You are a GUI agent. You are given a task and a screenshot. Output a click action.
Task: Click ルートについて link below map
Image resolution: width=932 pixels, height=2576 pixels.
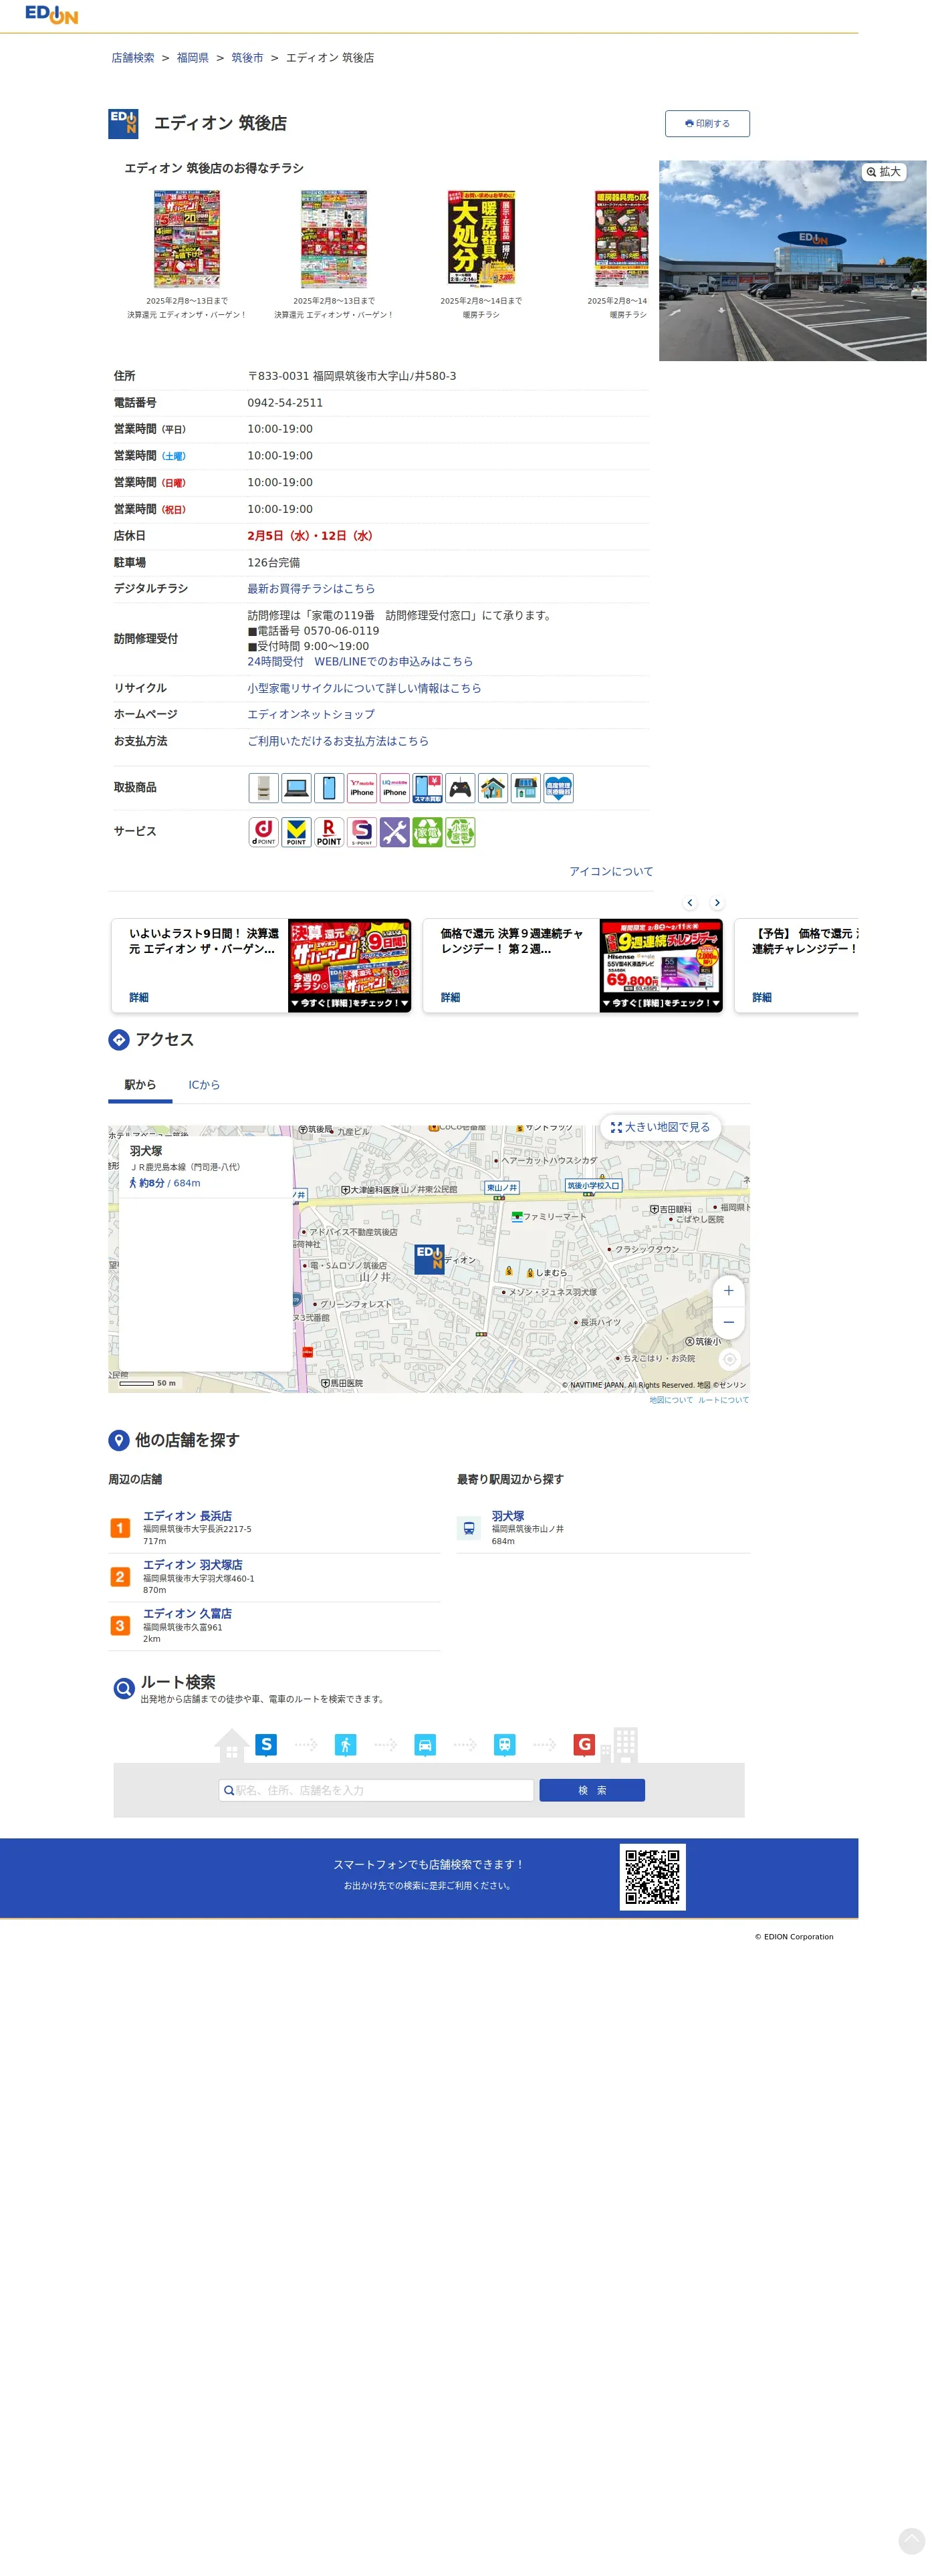(723, 1400)
